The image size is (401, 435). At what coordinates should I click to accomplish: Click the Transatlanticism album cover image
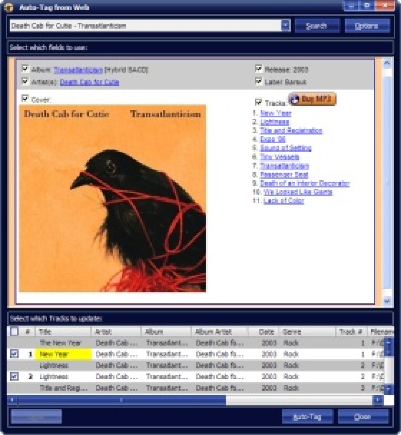(x=113, y=198)
